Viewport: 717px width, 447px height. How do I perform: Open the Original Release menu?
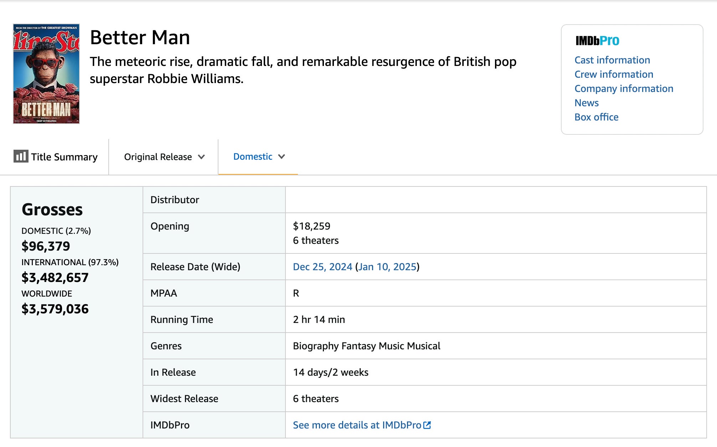pyautogui.click(x=158, y=157)
